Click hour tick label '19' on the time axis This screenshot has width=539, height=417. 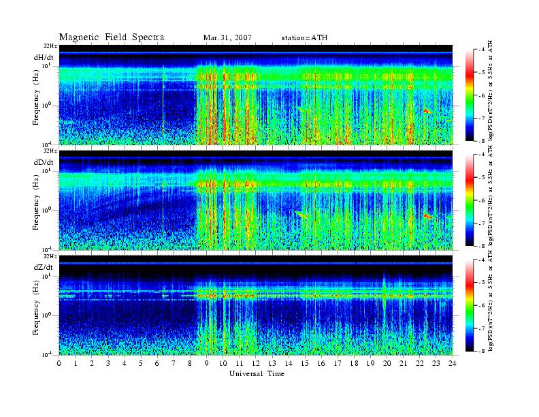[370, 363]
